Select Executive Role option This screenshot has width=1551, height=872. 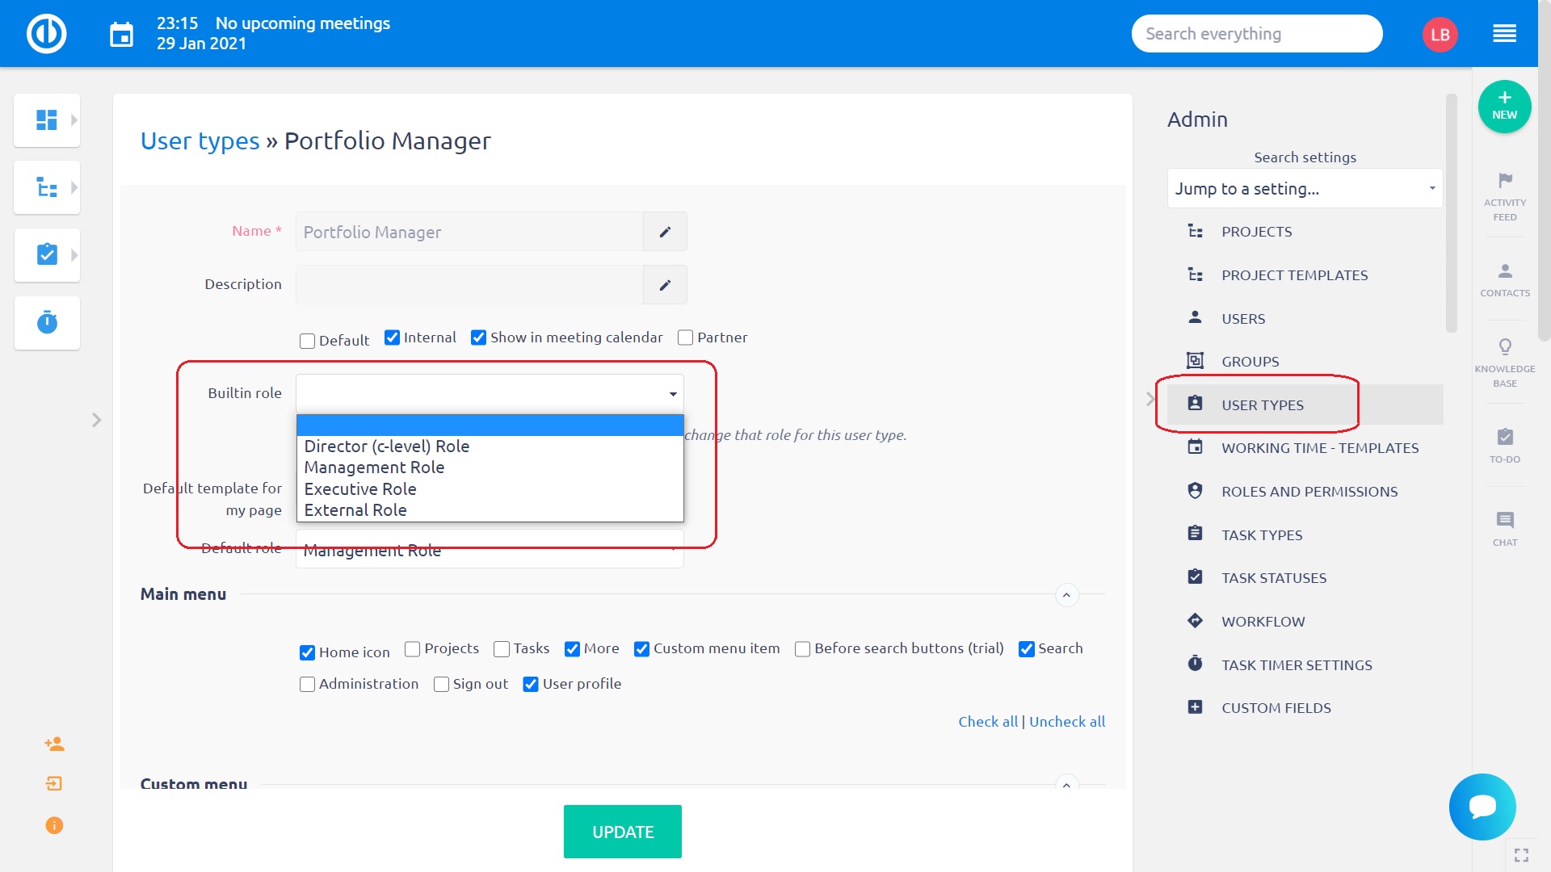[x=490, y=489]
